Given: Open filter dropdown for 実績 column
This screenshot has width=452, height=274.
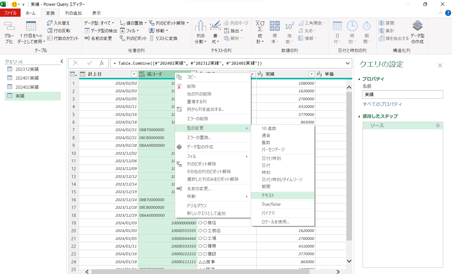Looking at the screenshot, I should tap(312, 74).
